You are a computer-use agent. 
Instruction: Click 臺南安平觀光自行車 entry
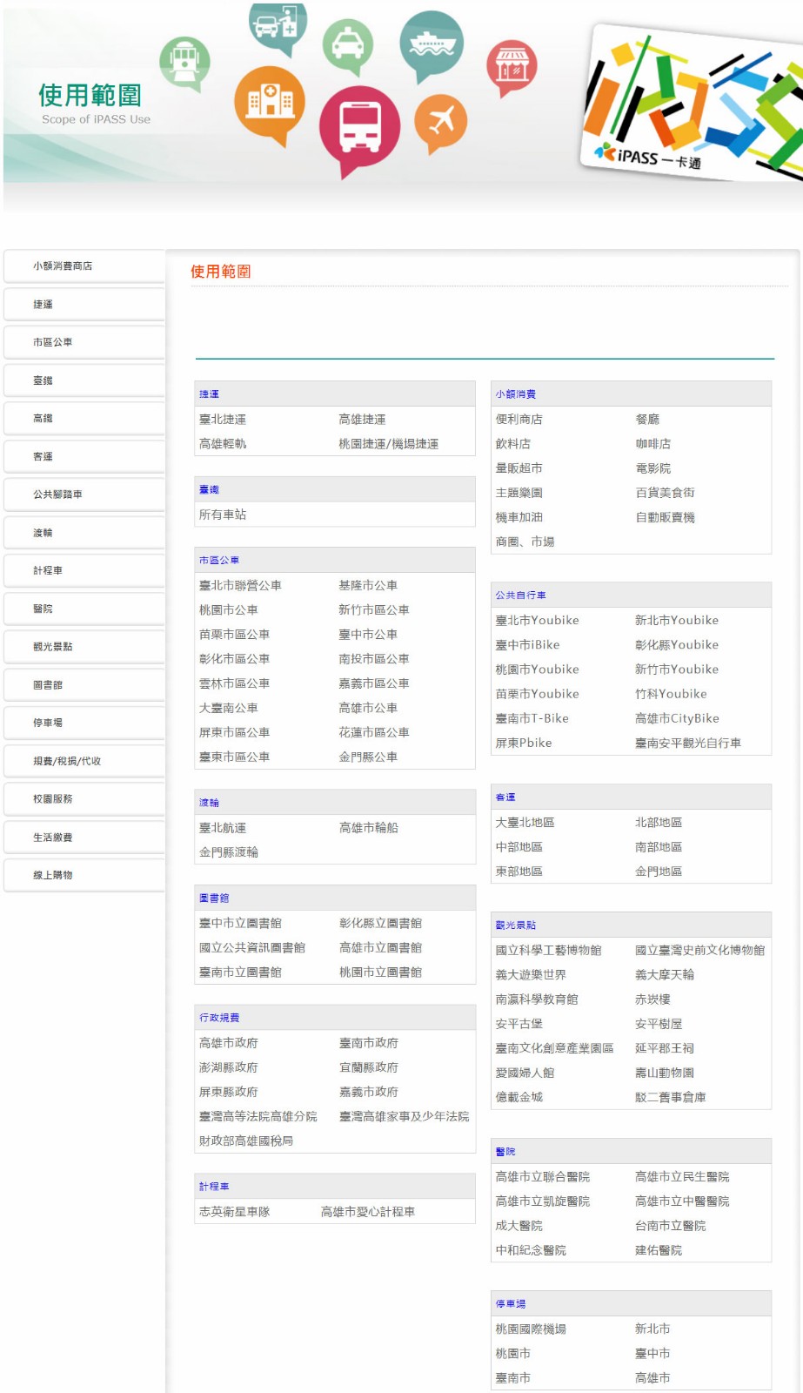(x=688, y=743)
